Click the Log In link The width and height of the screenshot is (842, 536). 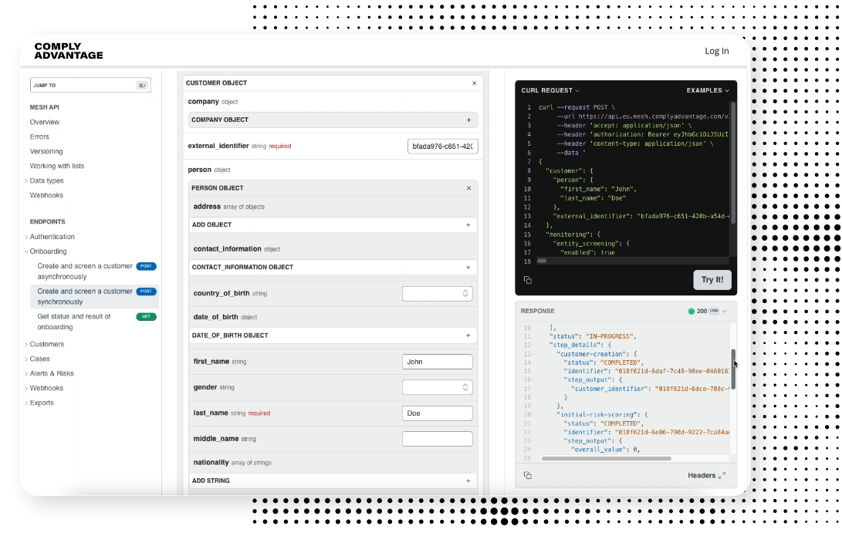click(717, 51)
